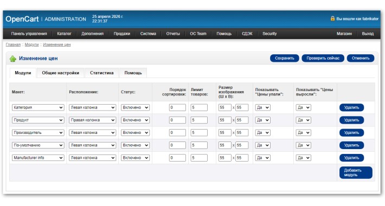The height and width of the screenshot is (206, 385).
Task: Switch to the Общие настройки tab
Action: [60, 73]
